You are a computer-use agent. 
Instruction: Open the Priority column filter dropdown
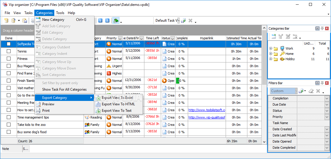120,38
